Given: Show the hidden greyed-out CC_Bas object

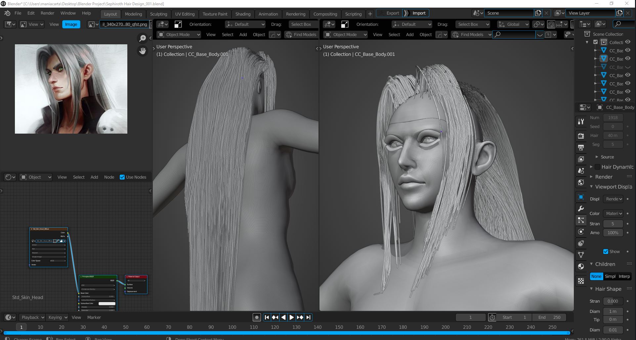Looking at the screenshot, I should coord(628,67).
